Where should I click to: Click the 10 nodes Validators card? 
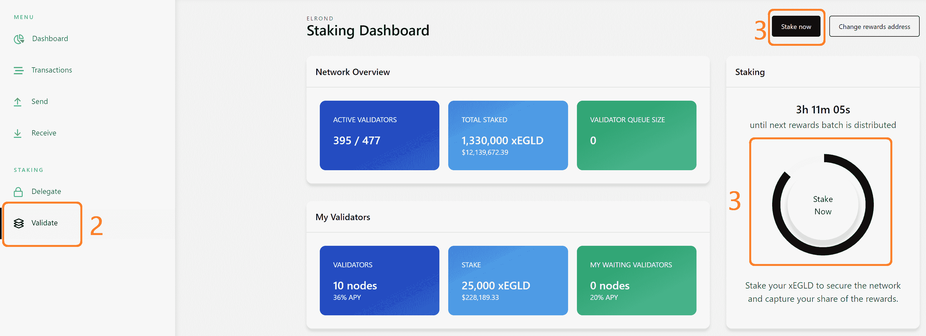coord(379,280)
